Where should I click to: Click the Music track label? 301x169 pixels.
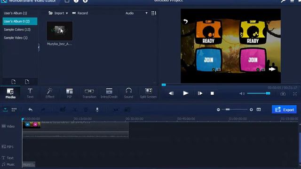8,164
